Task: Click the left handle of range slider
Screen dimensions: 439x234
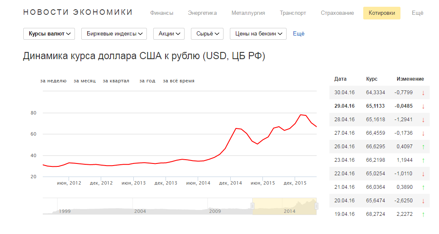Action: [x=253, y=206]
